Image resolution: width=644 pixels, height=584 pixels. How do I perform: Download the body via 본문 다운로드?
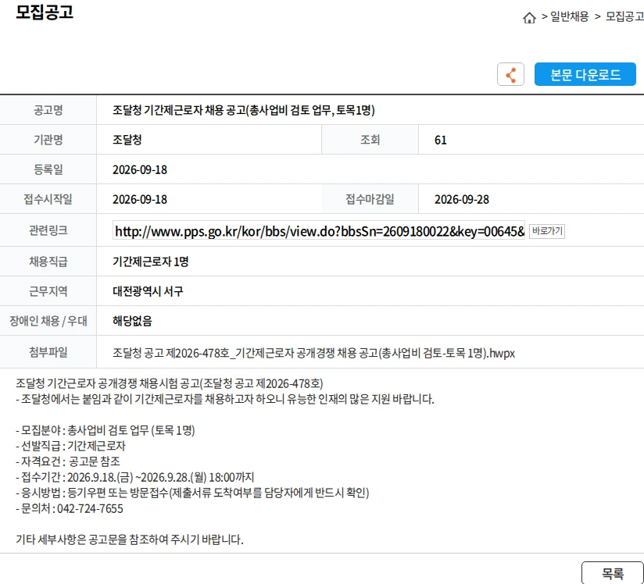point(585,74)
